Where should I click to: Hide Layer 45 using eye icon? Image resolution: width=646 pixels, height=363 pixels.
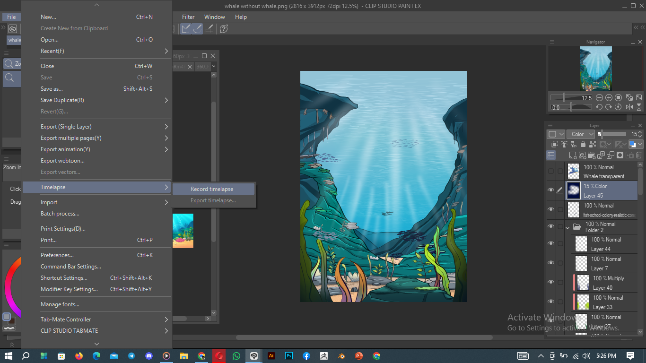coord(551,190)
